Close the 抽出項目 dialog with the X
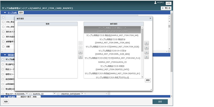This screenshot has height=107, width=214. point(150,18)
